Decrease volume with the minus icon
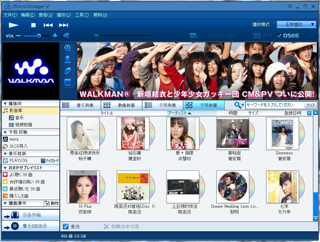 tap(19, 36)
